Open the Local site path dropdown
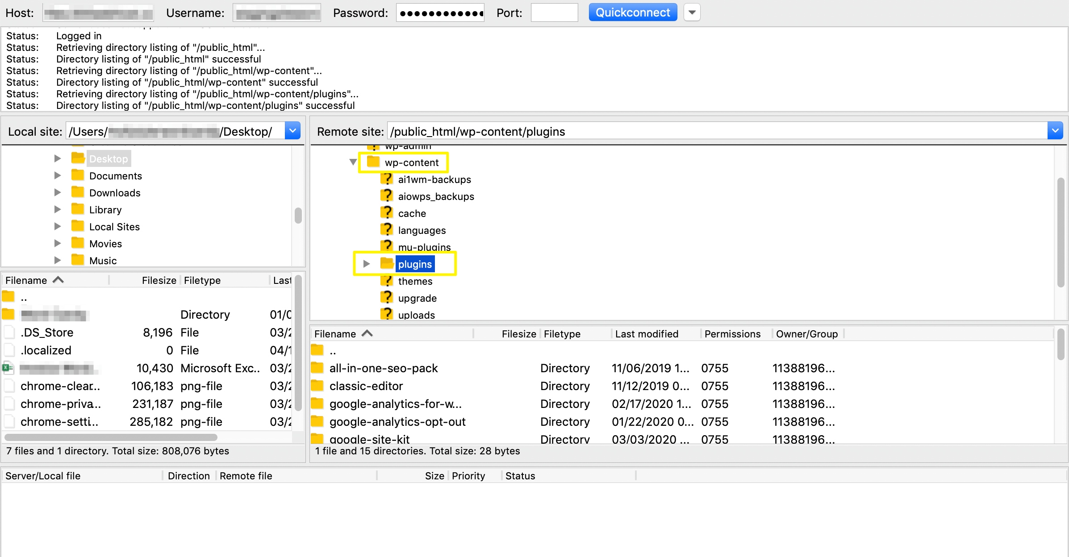The image size is (1069, 557). coord(292,131)
